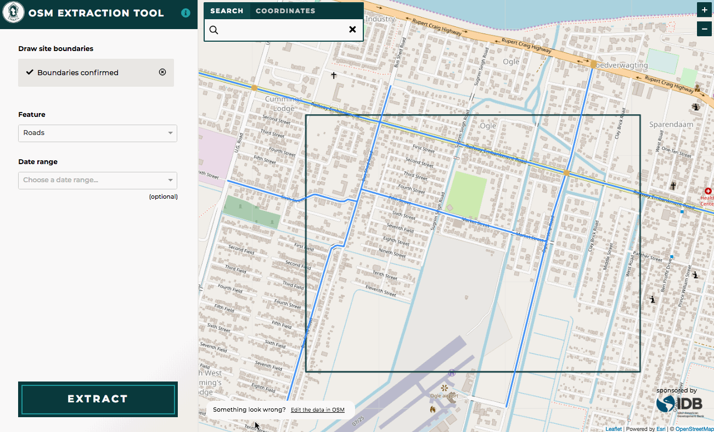The height and width of the screenshot is (432, 714).
Task: Click the Health Center red cross marker
Action: [x=709, y=190]
